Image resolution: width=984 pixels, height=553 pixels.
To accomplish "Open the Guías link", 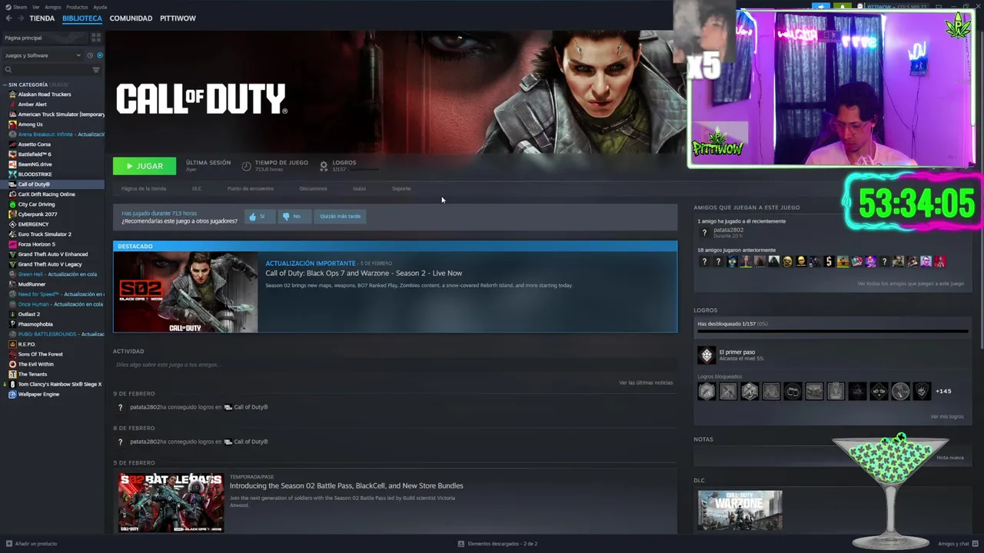I will [x=359, y=188].
